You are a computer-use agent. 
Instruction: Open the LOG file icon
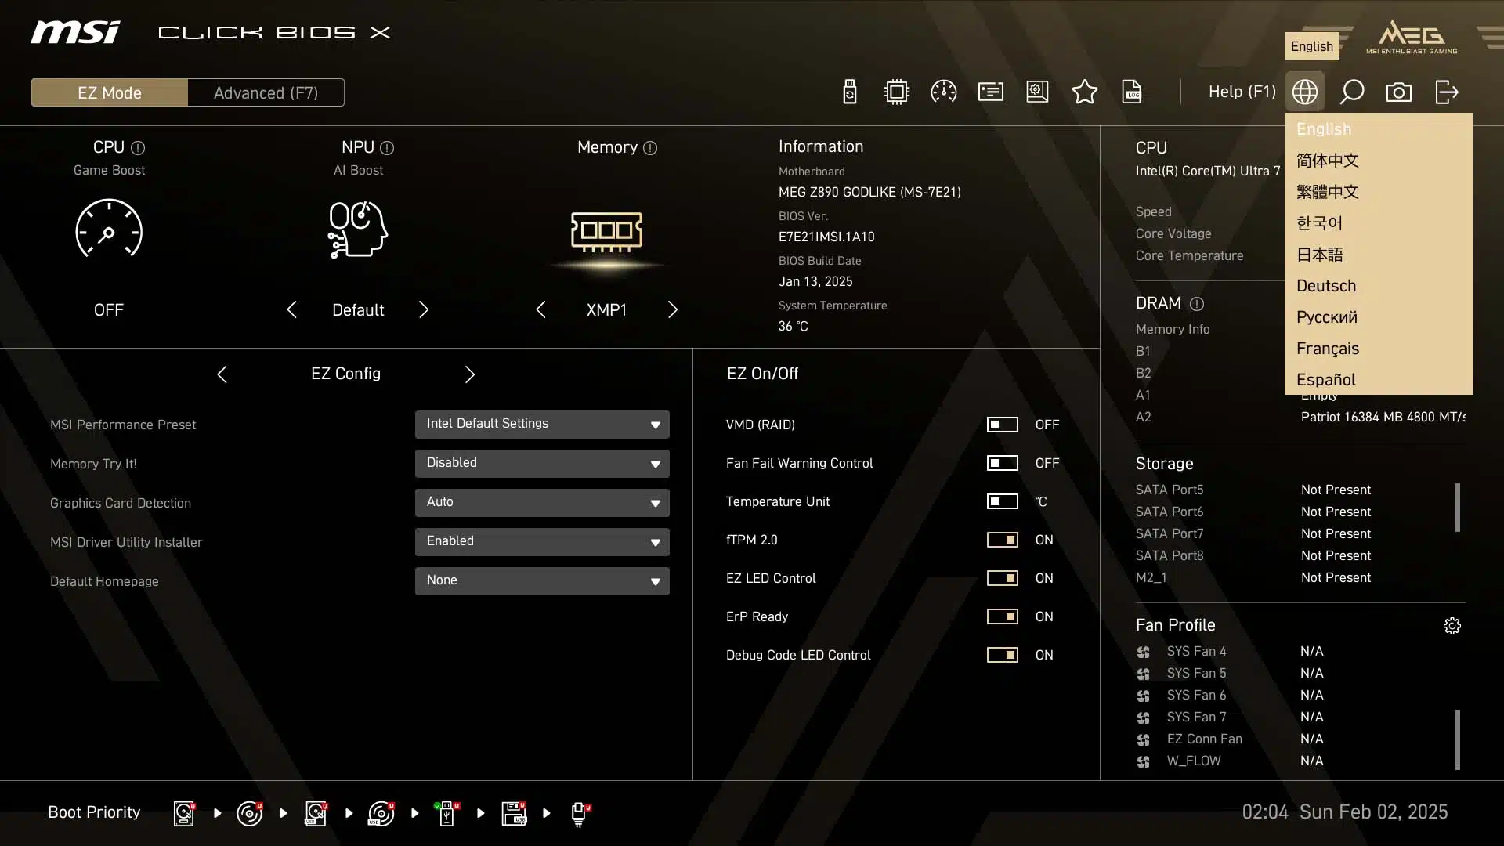(x=1132, y=92)
